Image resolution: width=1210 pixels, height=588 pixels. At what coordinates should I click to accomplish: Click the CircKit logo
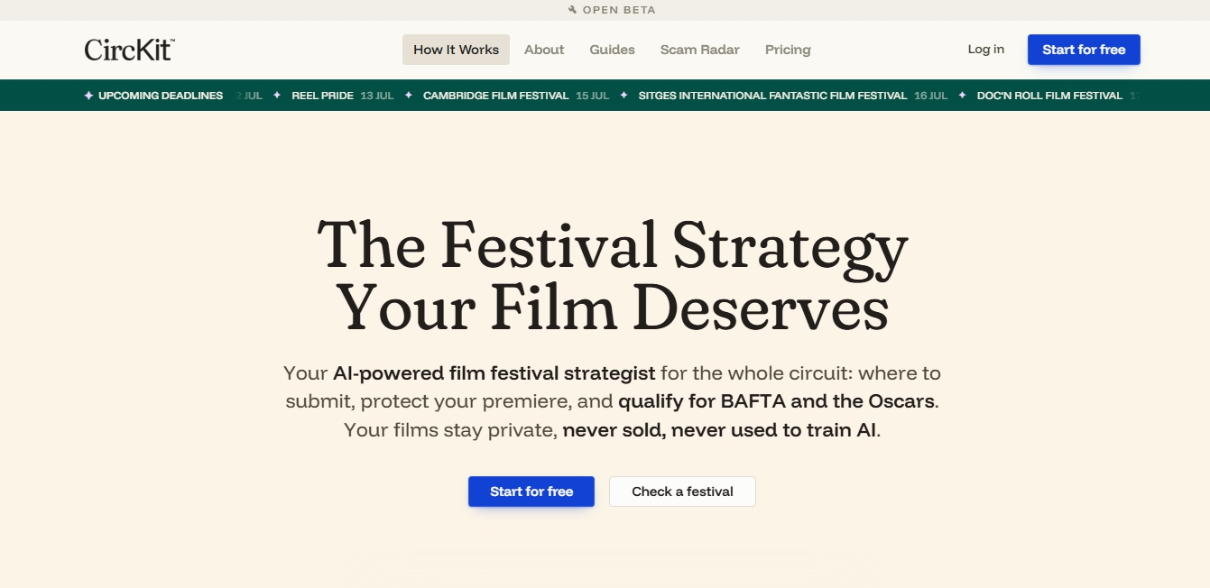pyautogui.click(x=129, y=50)
